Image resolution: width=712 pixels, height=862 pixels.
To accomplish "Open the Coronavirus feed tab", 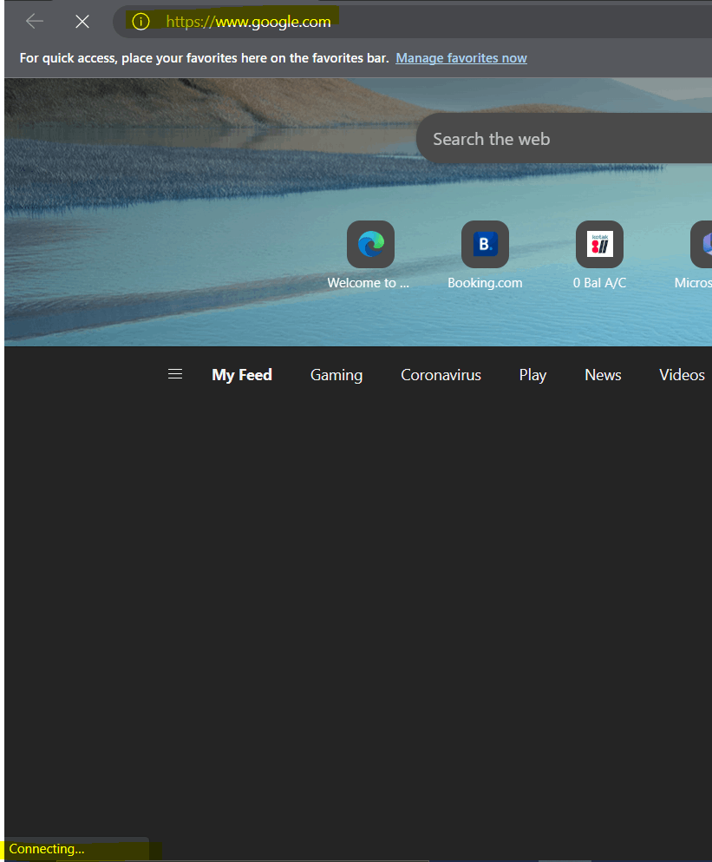I will (441, 375).
